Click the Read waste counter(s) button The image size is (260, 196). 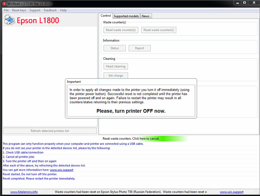point(121,30)
